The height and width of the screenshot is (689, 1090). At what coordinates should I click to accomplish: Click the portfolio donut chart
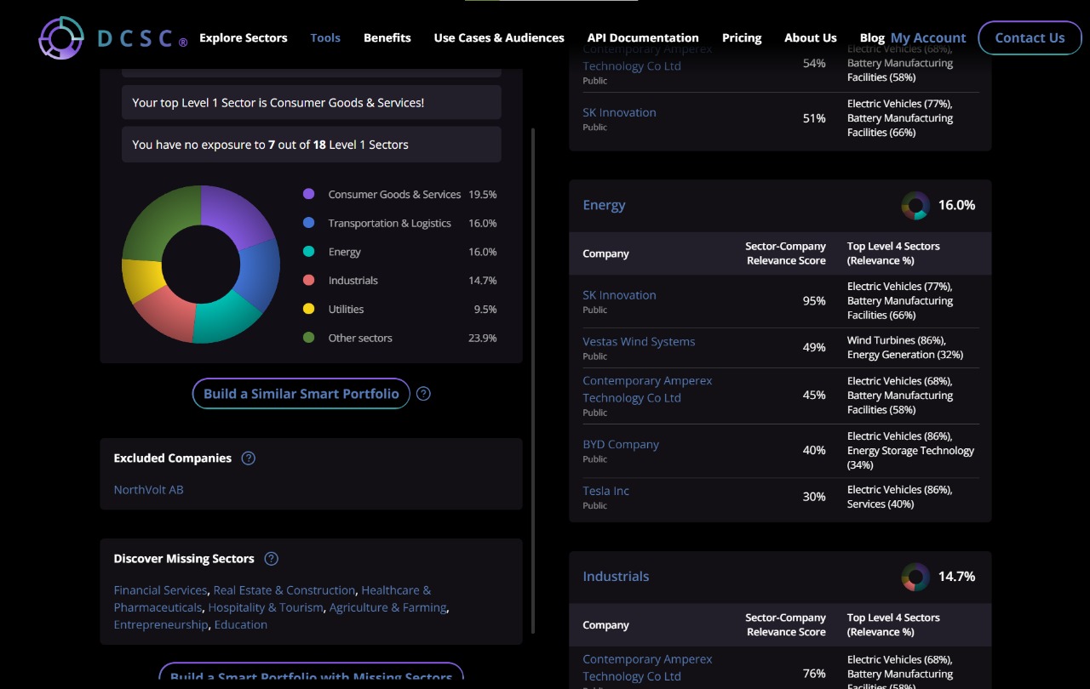click(201, 265)
